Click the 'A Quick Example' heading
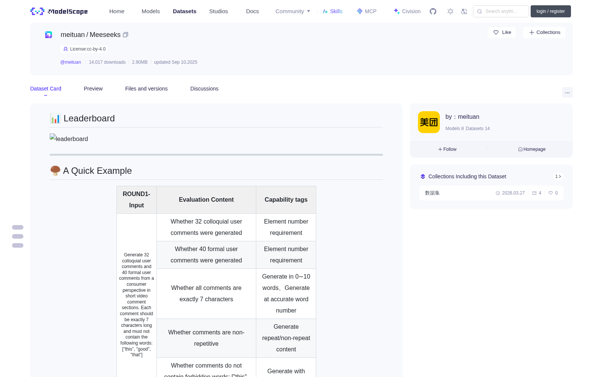Image resolution: width=603 pixels, height=377 pixels. coord(98,171)
